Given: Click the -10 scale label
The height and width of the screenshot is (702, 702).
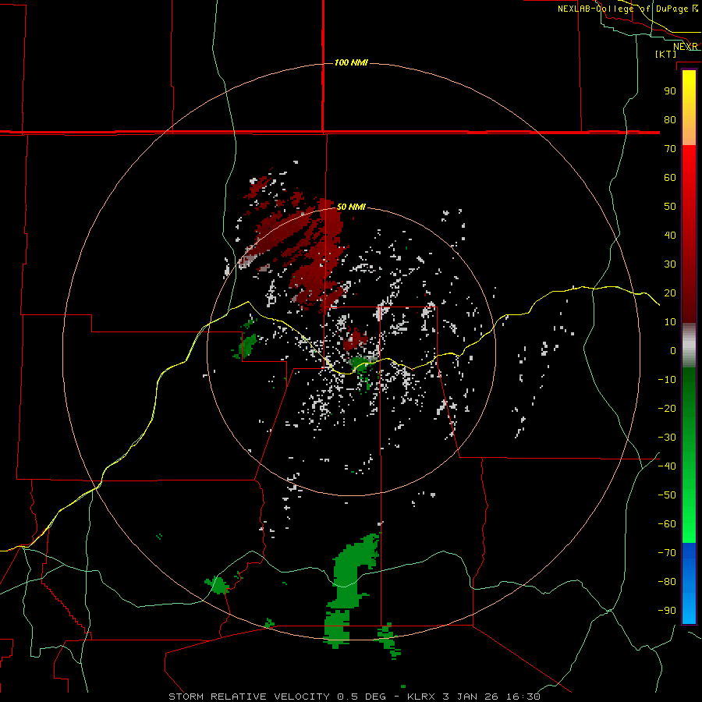Looking at the screenshot, I should point(667,380).
